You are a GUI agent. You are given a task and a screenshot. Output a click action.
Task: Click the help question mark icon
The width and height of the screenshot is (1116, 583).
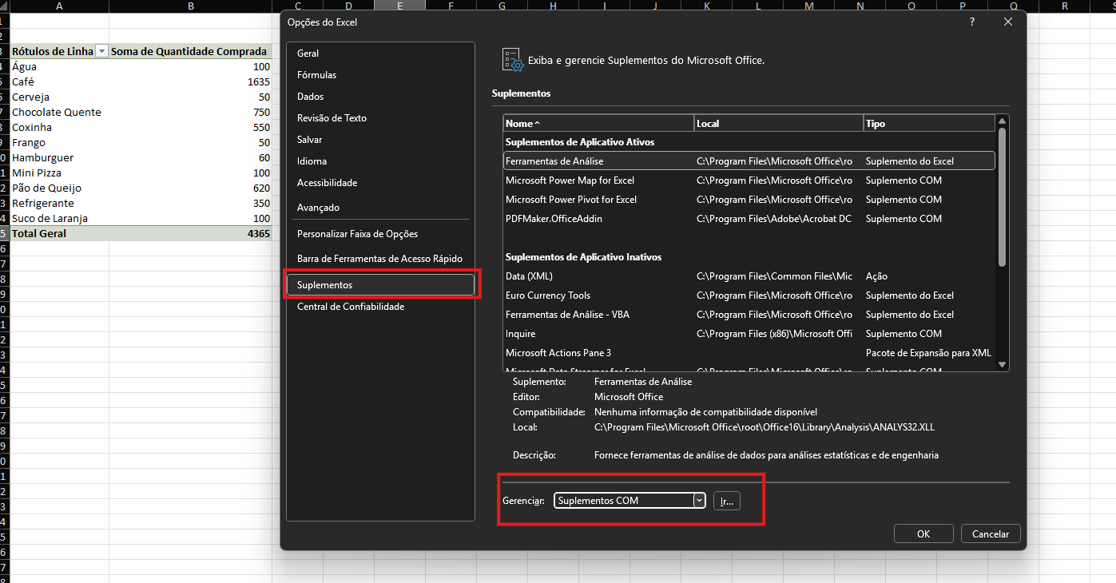click(972, 22)
